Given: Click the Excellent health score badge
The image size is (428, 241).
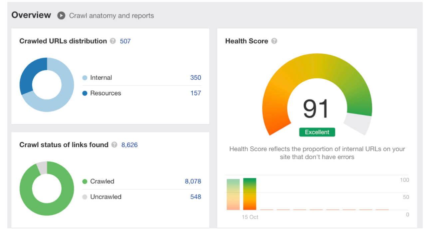Looking at the screenshot, I should coord(317,132).
